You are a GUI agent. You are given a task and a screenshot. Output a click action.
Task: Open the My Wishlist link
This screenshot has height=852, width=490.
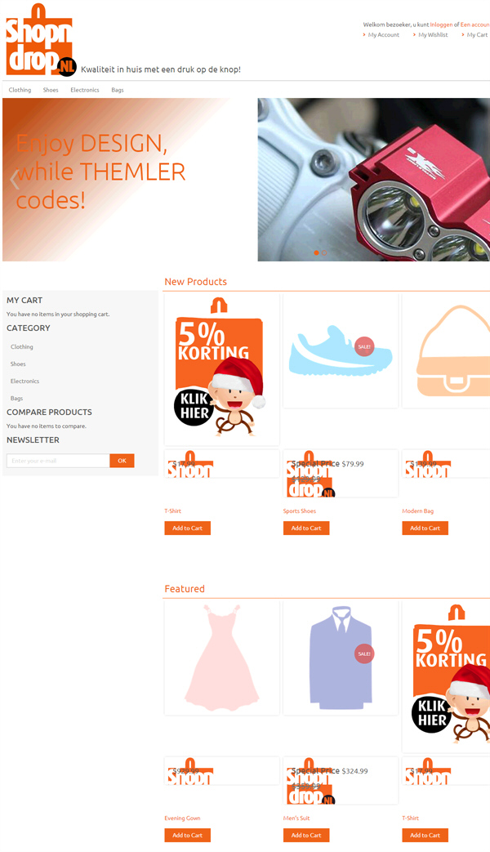433,35
